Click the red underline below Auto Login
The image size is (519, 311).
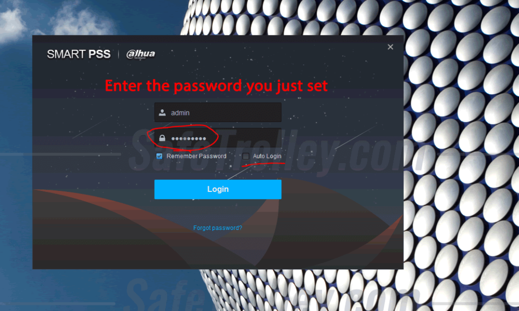click(263, 164)
